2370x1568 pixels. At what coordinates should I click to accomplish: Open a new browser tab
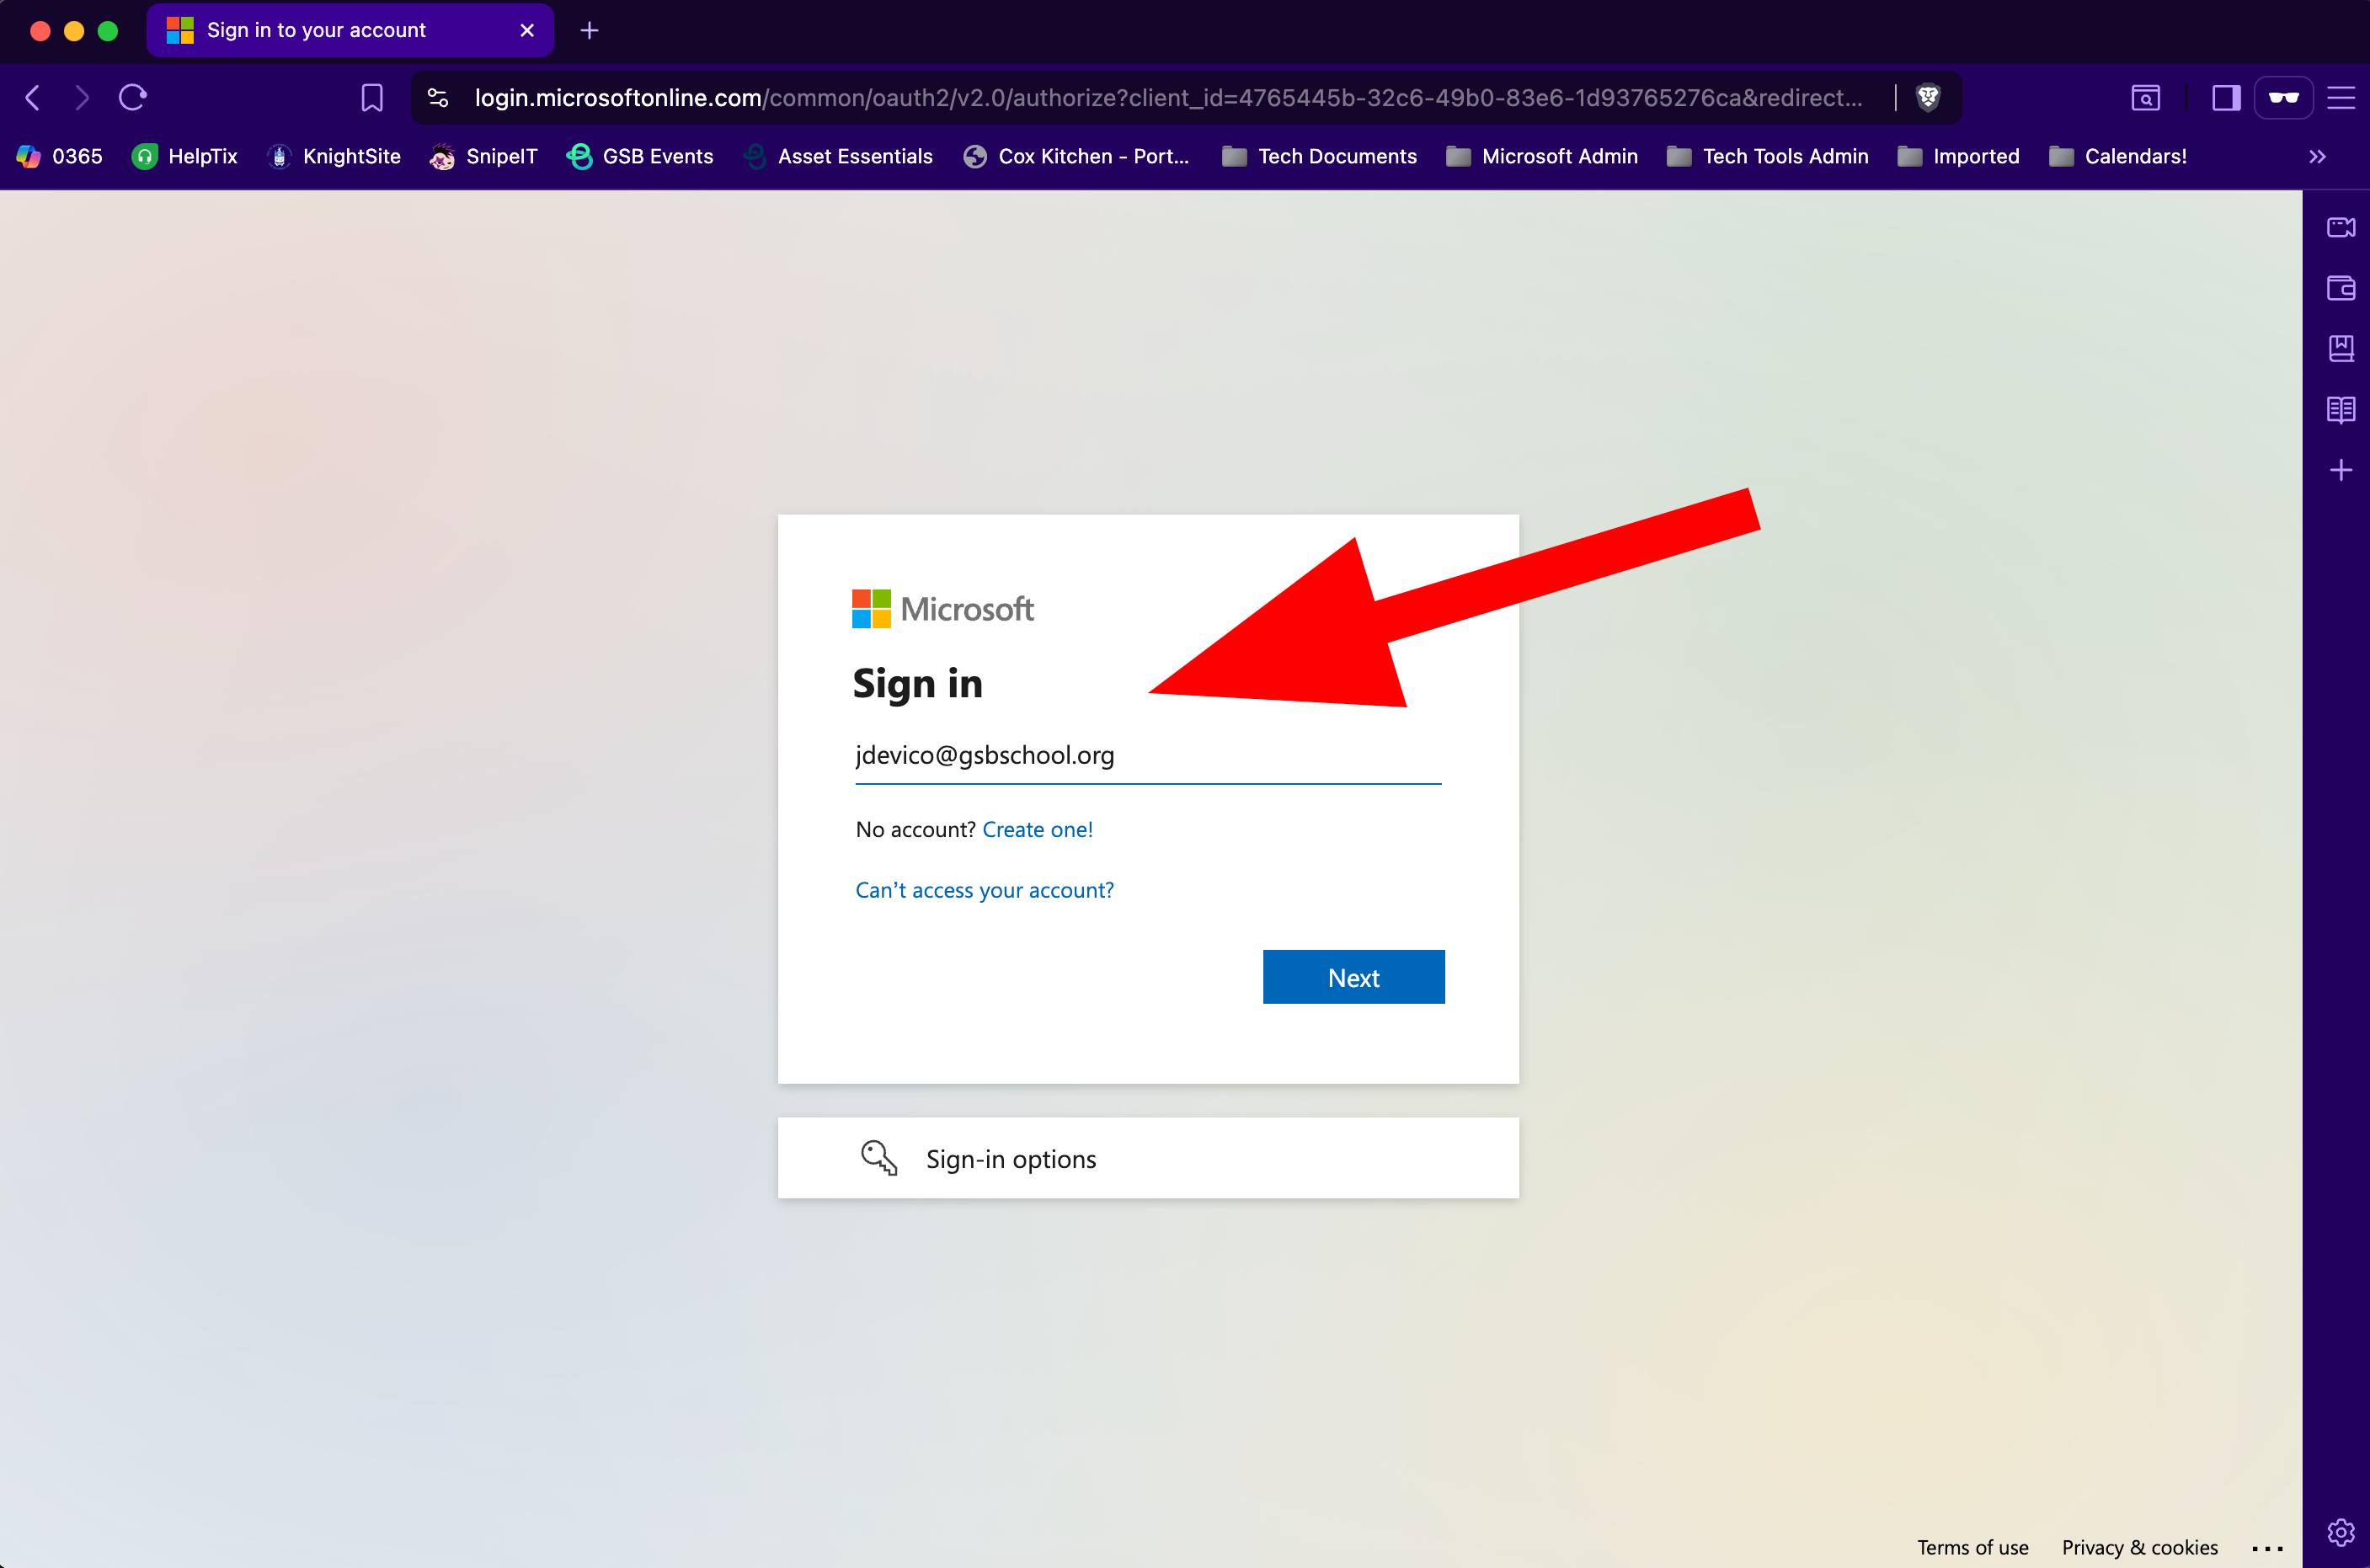(589, 30)
